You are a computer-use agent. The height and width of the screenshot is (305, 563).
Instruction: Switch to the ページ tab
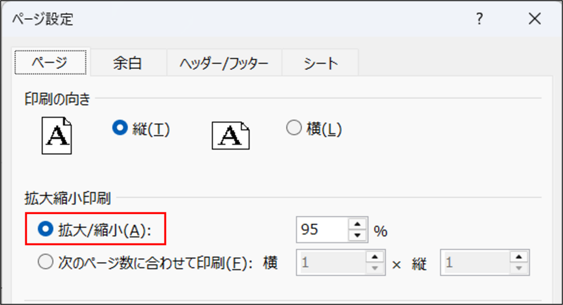pos(50,63)
